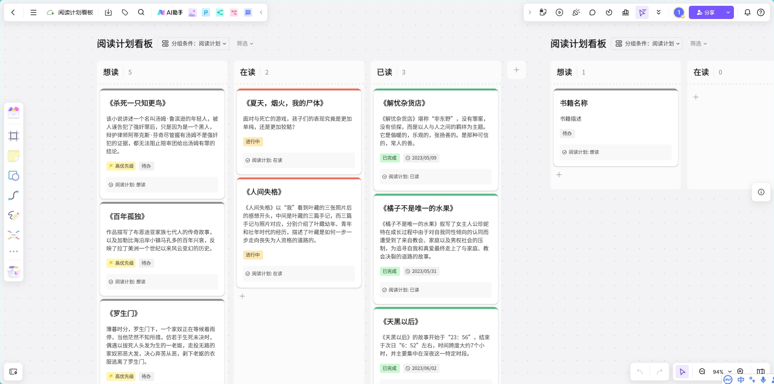
Task: Open the hamburger main menu
Action: 33,12
